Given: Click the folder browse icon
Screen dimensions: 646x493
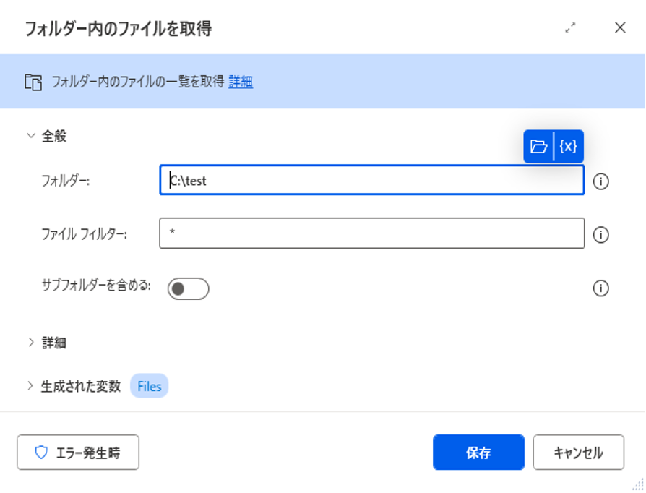Looking at the screenshot, I should (538, 147).
